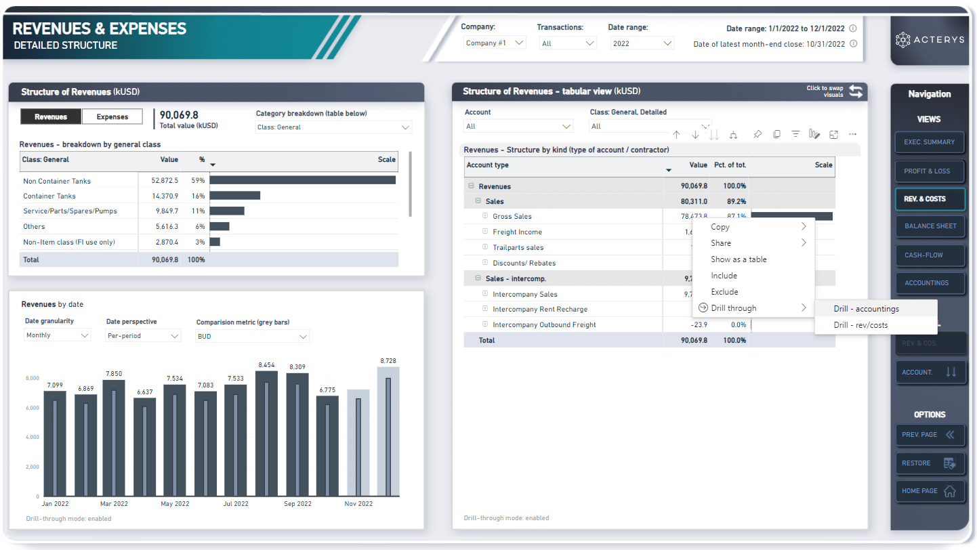Go to Profit & Loss view
This screenshot has width=977, height=550.
coord(930,171)
